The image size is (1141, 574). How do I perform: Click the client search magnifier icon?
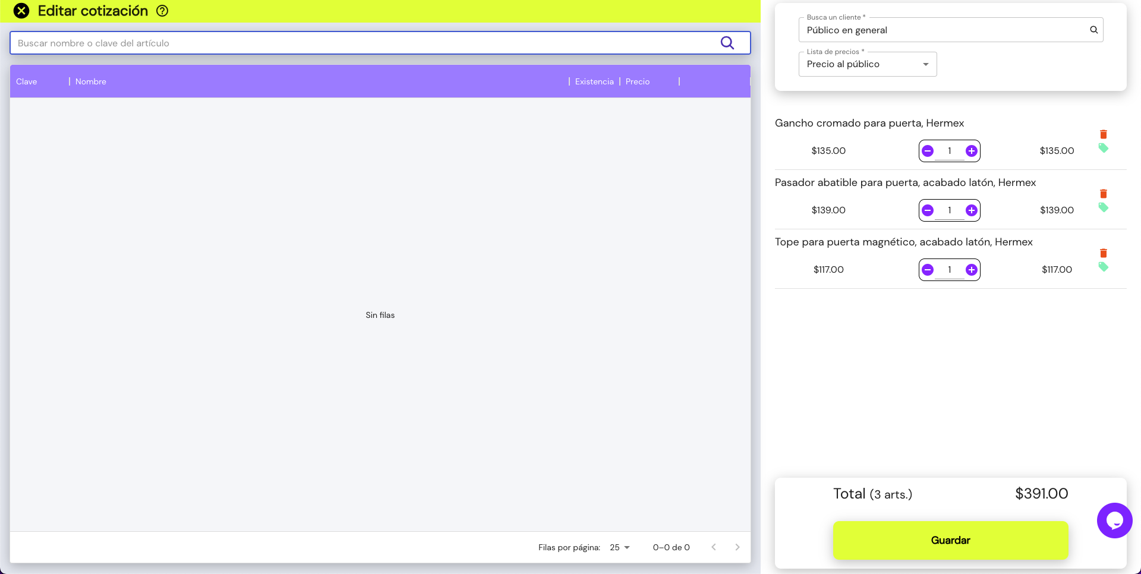[1093, 30]
